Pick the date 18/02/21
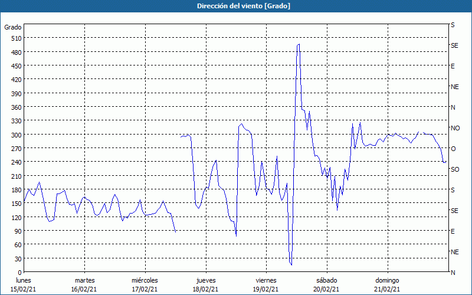Image resolution: width=472 pixels, height=295 pixels. click(x=205, y=289)
